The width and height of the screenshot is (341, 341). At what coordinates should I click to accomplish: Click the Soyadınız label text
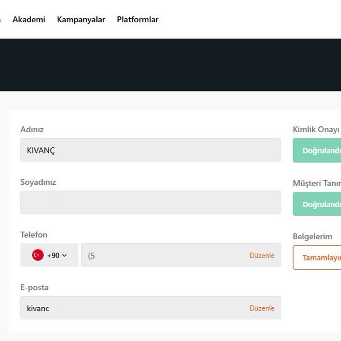click(38, 182)
